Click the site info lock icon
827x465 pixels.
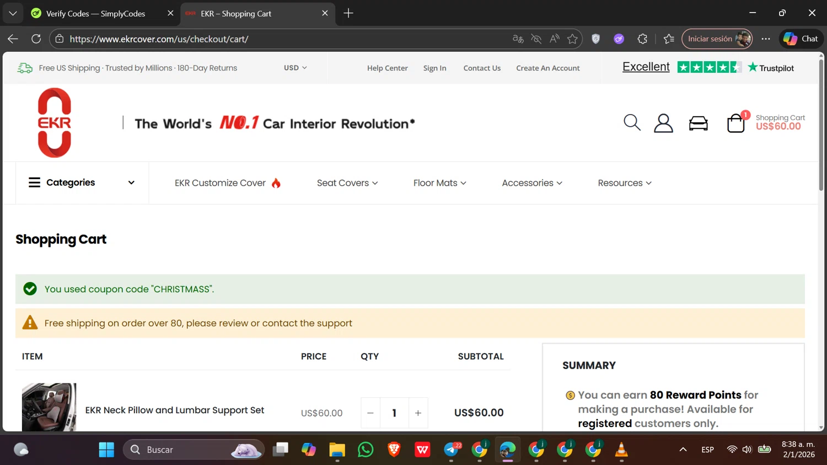[59, 39]
